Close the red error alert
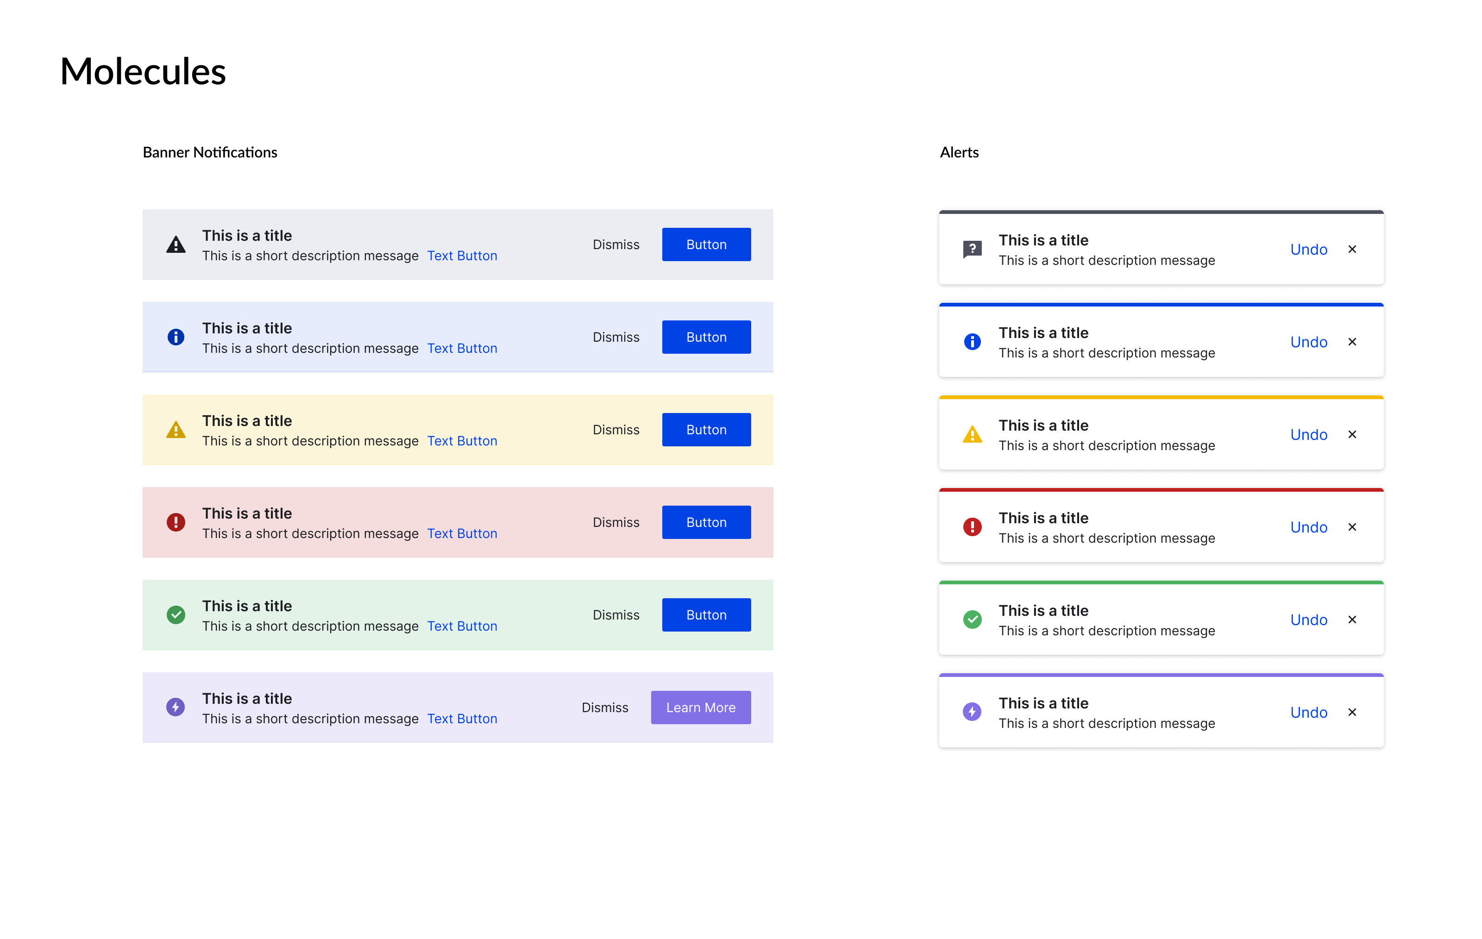The image size is (1482, 939). 1351,527
